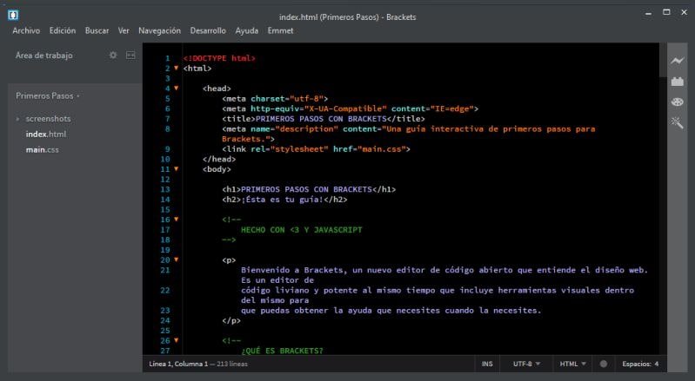
Task: Open the Ver menu
Action: click(124, 30)
